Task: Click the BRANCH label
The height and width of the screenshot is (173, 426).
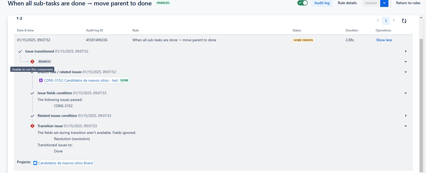Action: click(45, 62)
